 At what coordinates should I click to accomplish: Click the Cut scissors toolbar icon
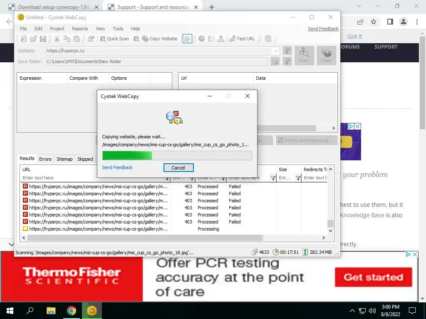tap(57, 39)
